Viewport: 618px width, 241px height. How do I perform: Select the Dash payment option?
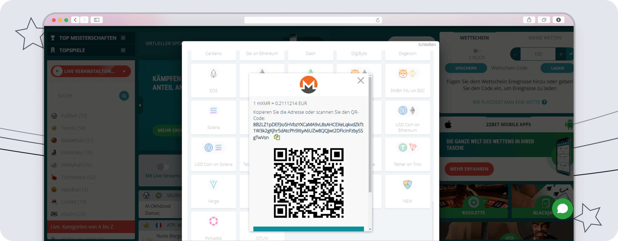point(310,55)
